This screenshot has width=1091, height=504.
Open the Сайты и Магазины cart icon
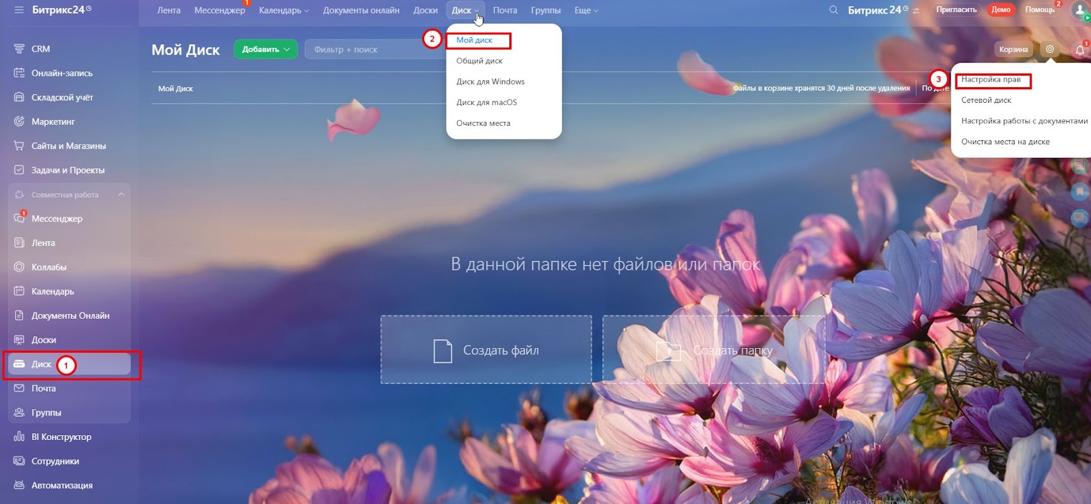pos(19,146)
